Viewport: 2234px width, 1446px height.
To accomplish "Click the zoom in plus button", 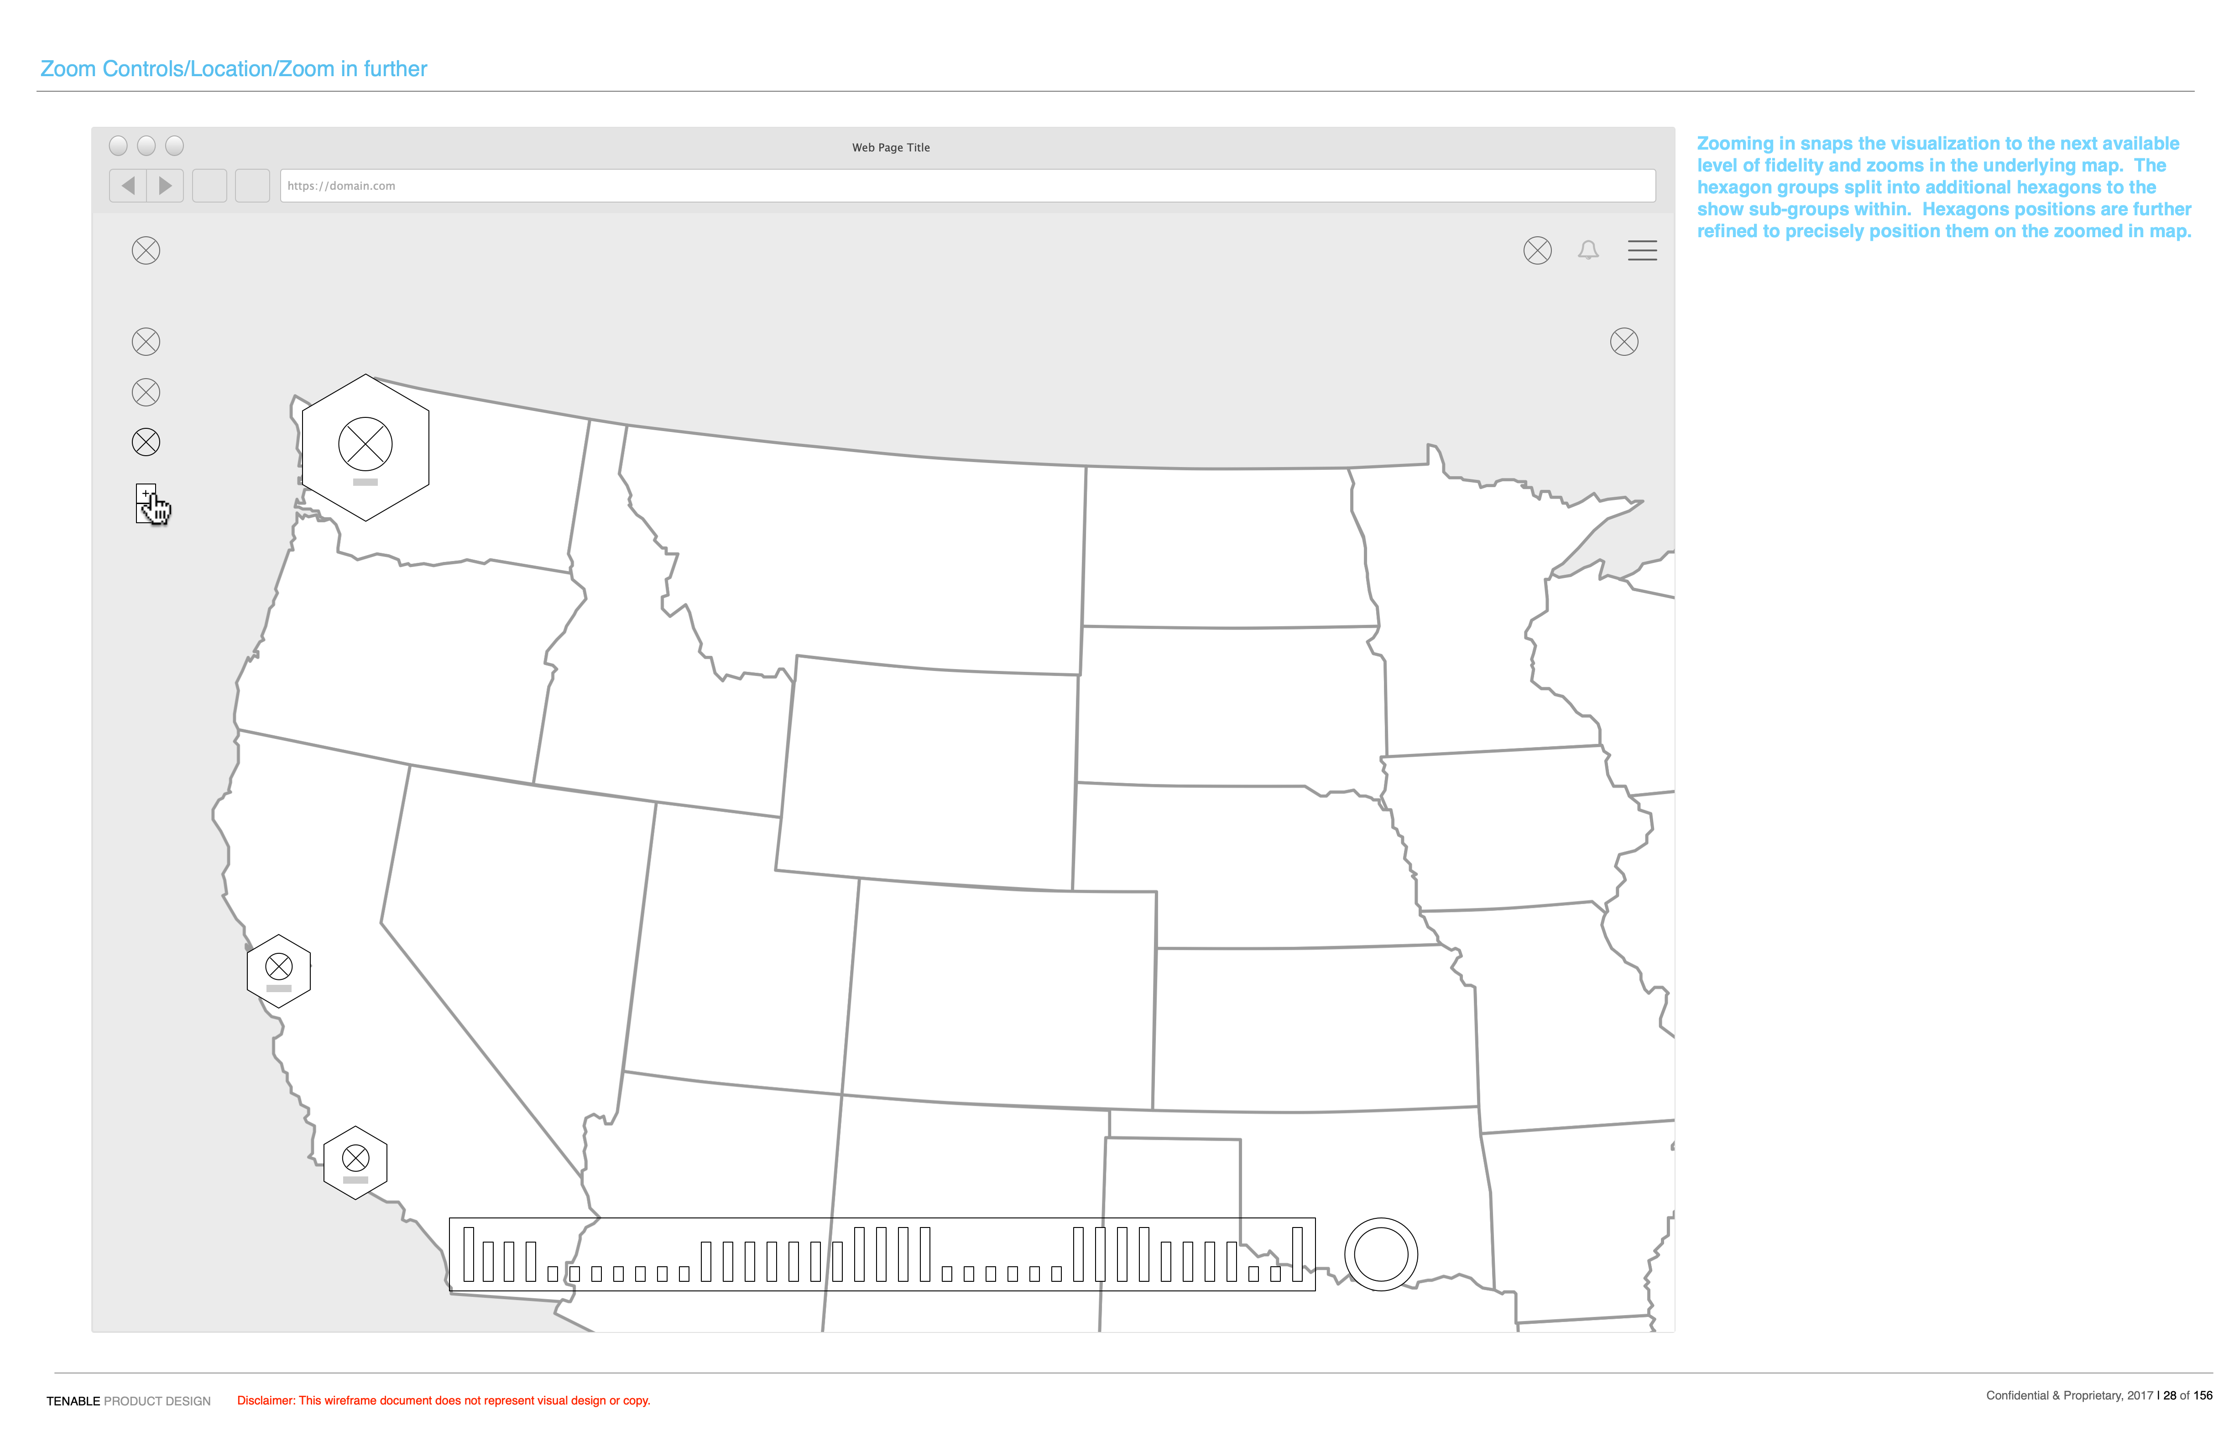I will pos(145,494).
